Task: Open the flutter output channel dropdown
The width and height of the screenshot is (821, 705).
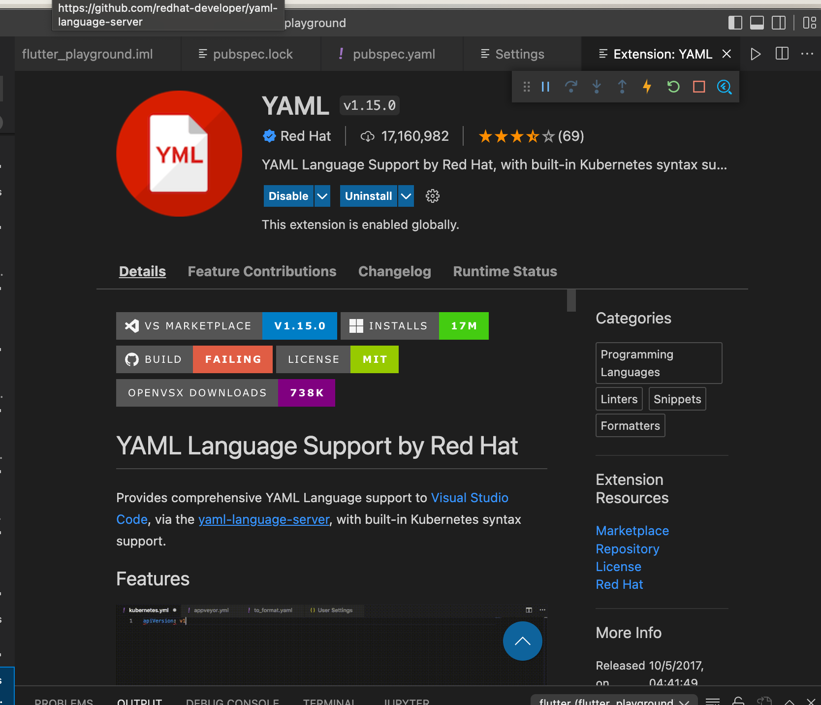Action: pyautogui.click(x=614, y=701)
